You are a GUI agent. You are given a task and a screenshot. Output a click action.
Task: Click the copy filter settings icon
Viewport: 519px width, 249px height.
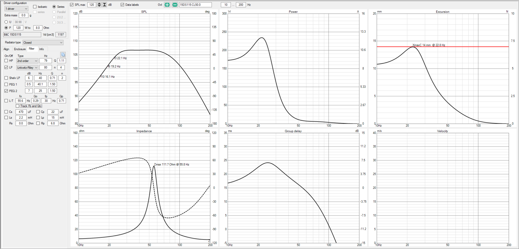point(63,54)
